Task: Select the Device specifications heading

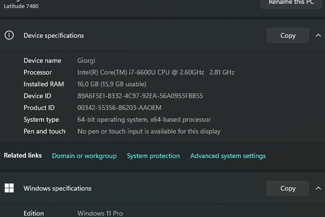Action: click(54, 35)
